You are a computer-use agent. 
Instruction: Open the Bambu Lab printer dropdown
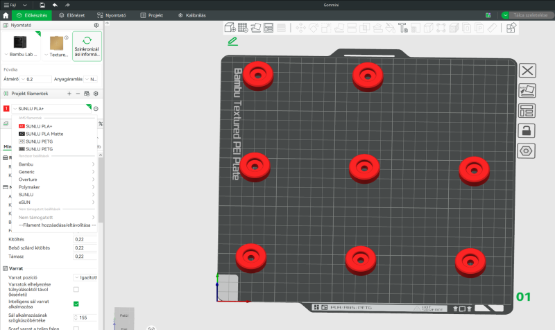point(21,47)
